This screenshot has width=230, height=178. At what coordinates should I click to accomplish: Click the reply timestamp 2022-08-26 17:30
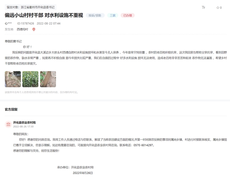point(23,127)
